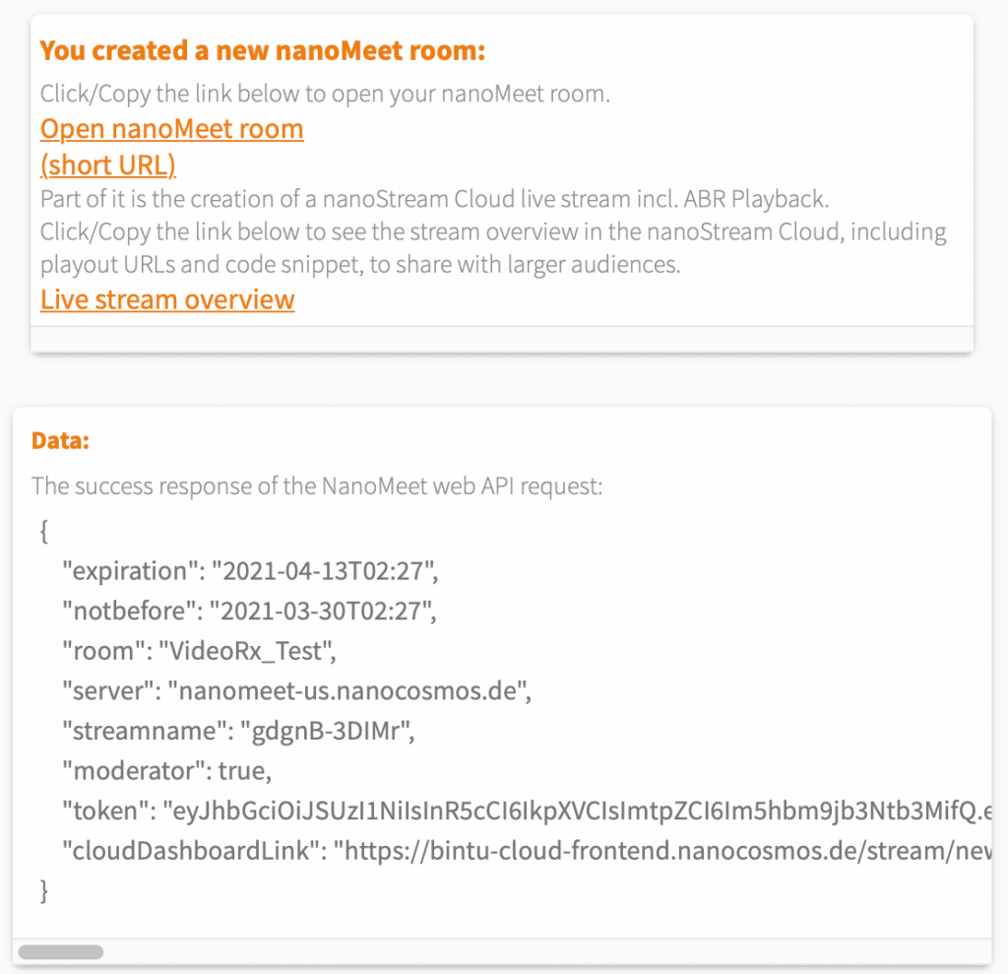Click the empty scrollbar track right of the thumb
Image resolution: width=1008 pixels, height=974 pixels.
tap(541, 952)
